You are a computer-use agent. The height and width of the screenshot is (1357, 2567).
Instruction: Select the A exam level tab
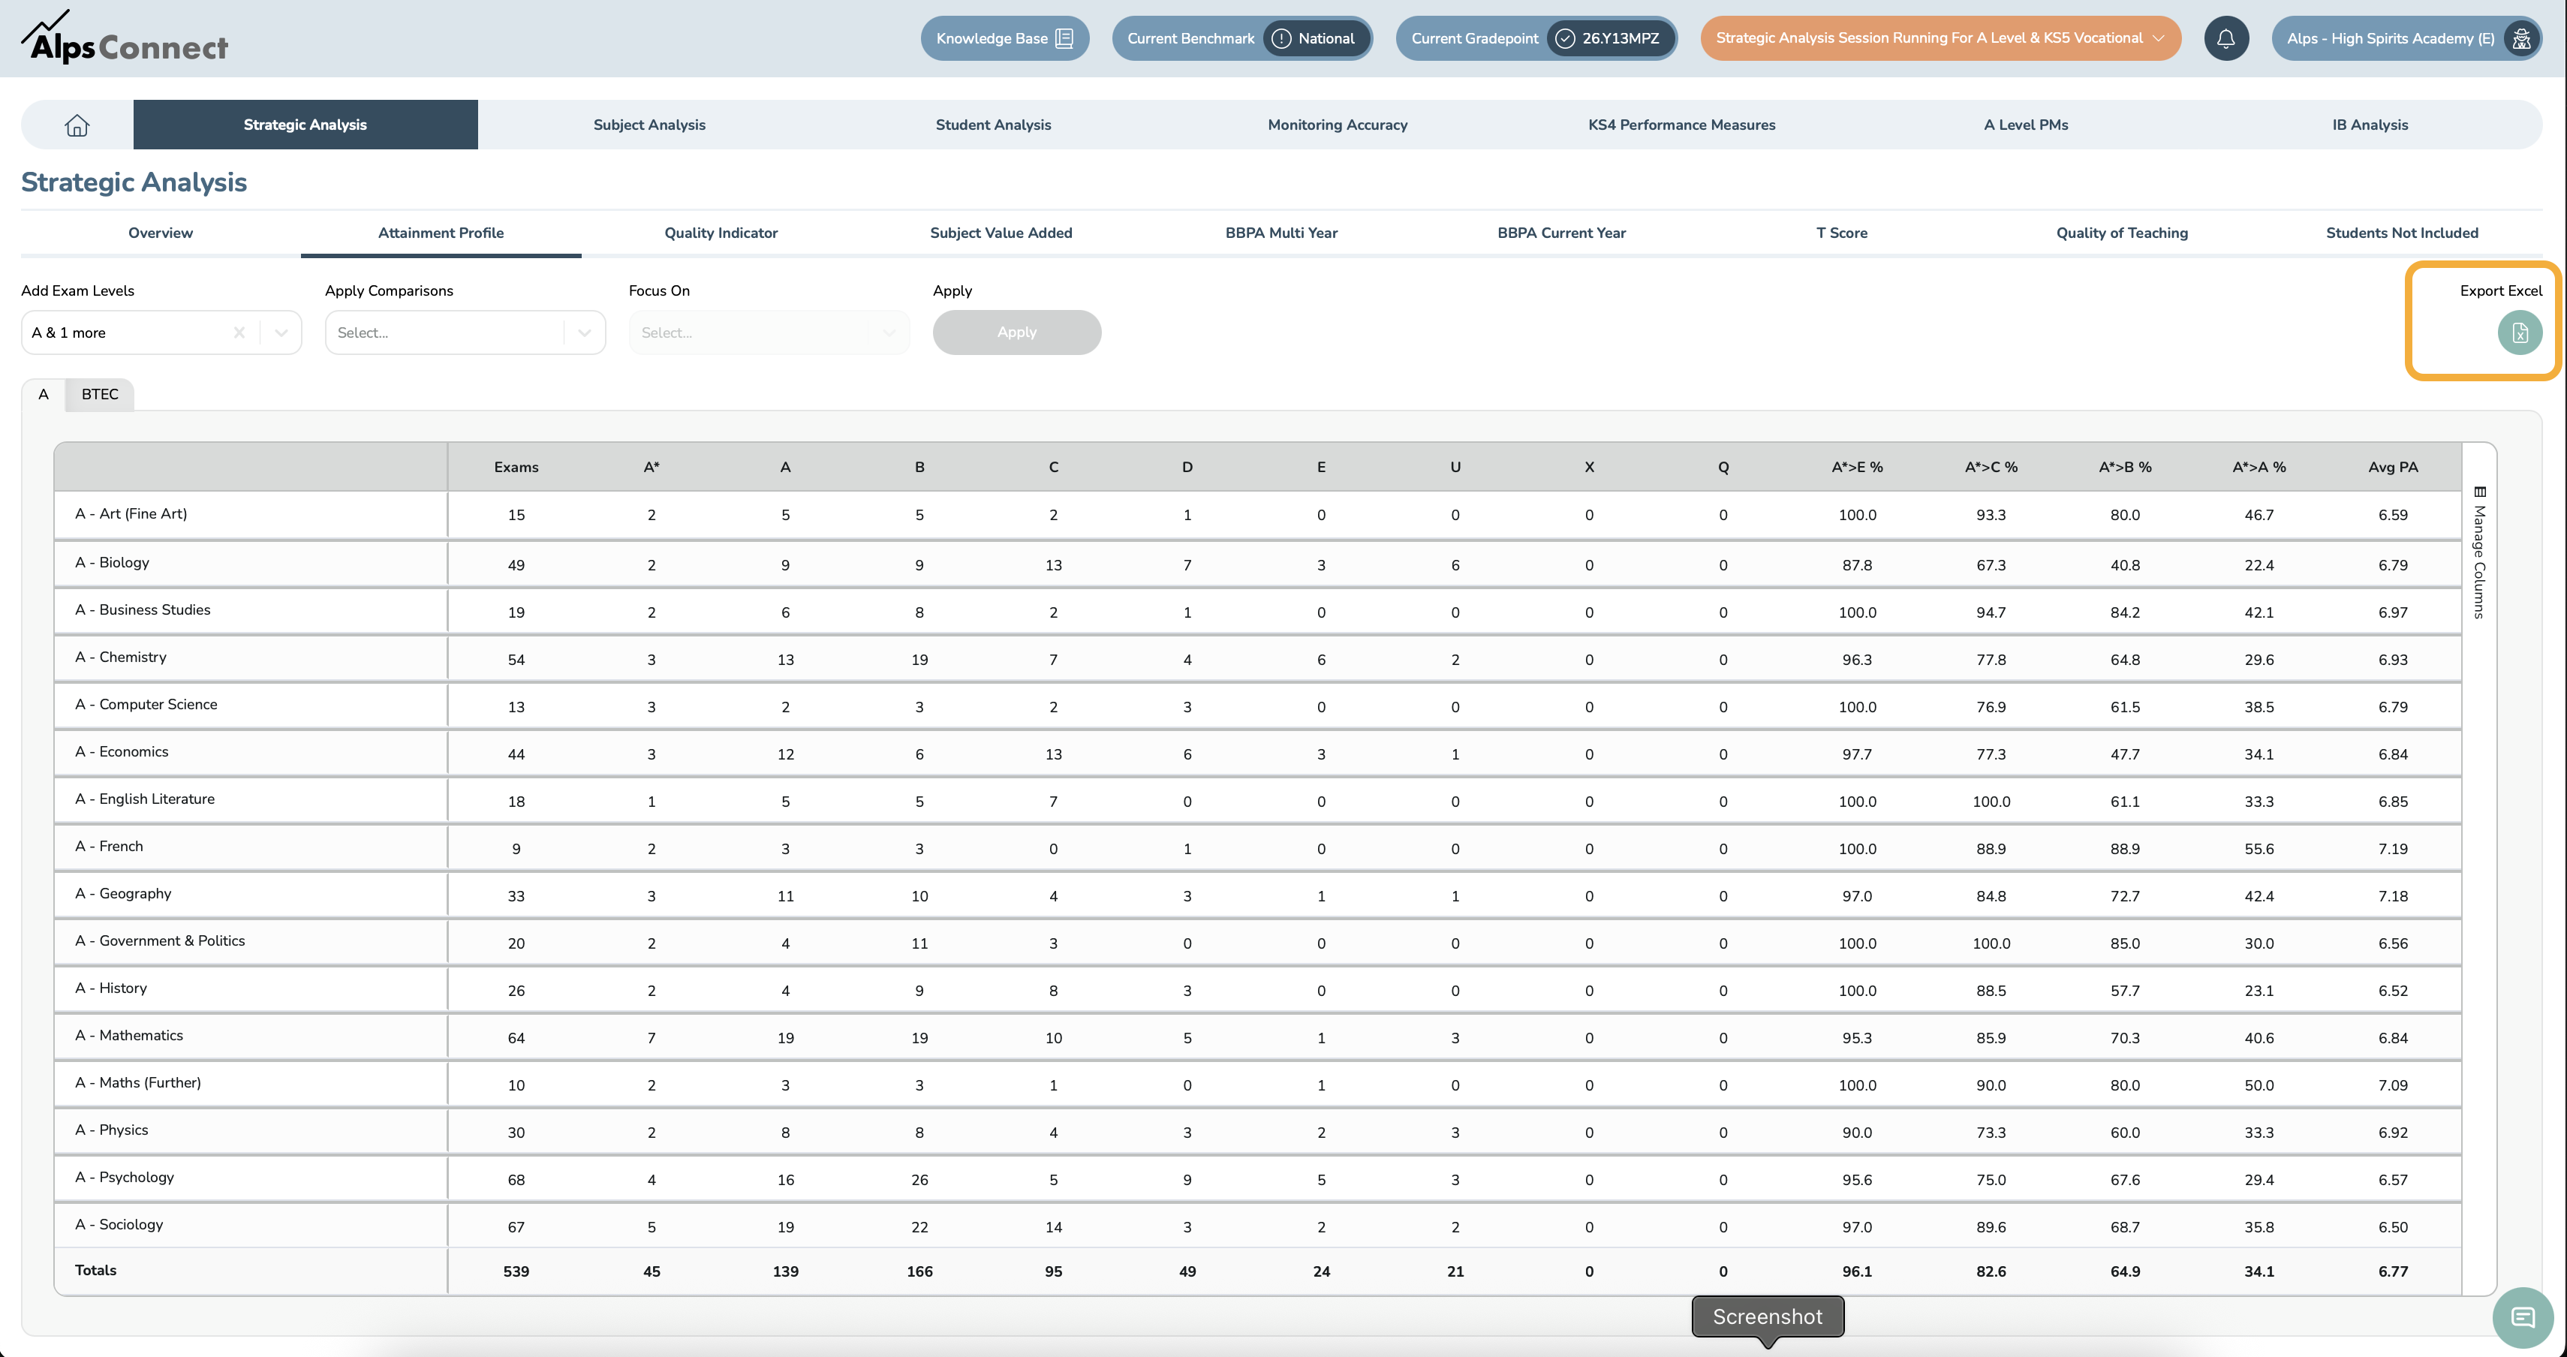click(x=43, y=395)
